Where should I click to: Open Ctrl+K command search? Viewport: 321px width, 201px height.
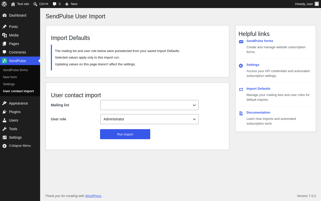44,4
